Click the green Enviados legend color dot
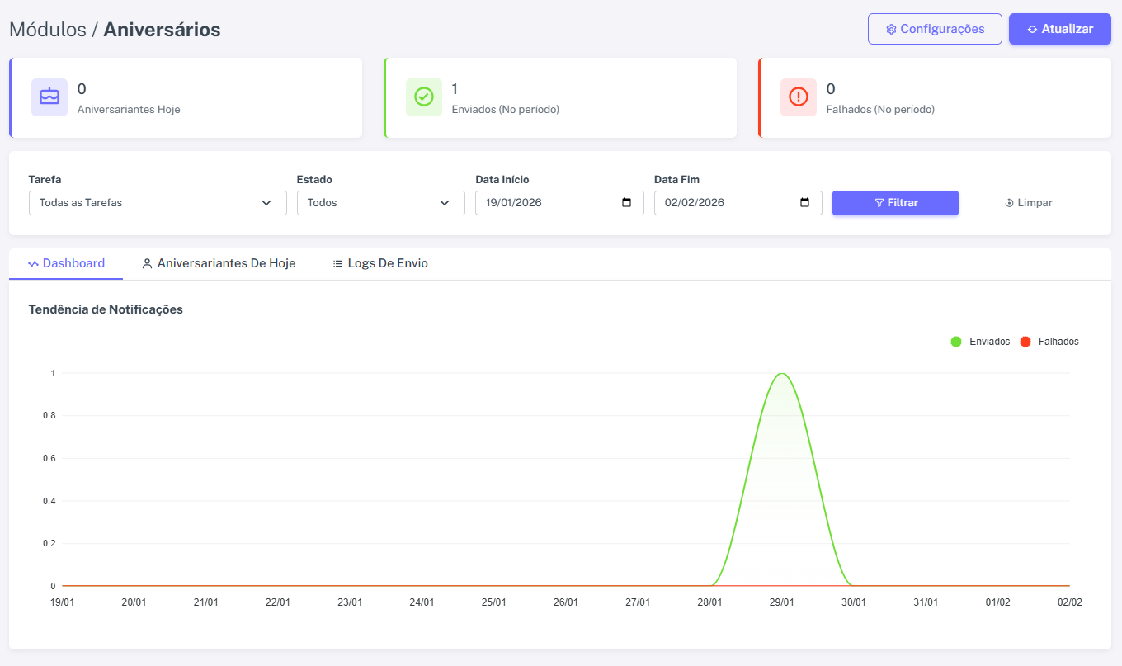 956,342
